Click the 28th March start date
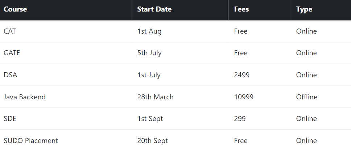The image size is (351, 164). coord(155,97)
